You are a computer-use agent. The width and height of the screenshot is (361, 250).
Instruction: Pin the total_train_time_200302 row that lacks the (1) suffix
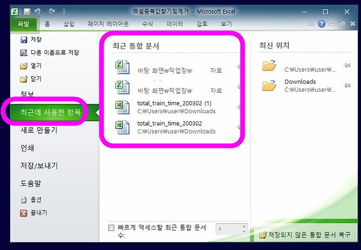239,127
